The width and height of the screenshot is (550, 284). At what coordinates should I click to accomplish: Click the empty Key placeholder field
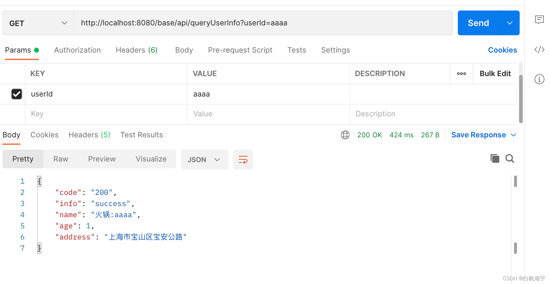point(106,114)
